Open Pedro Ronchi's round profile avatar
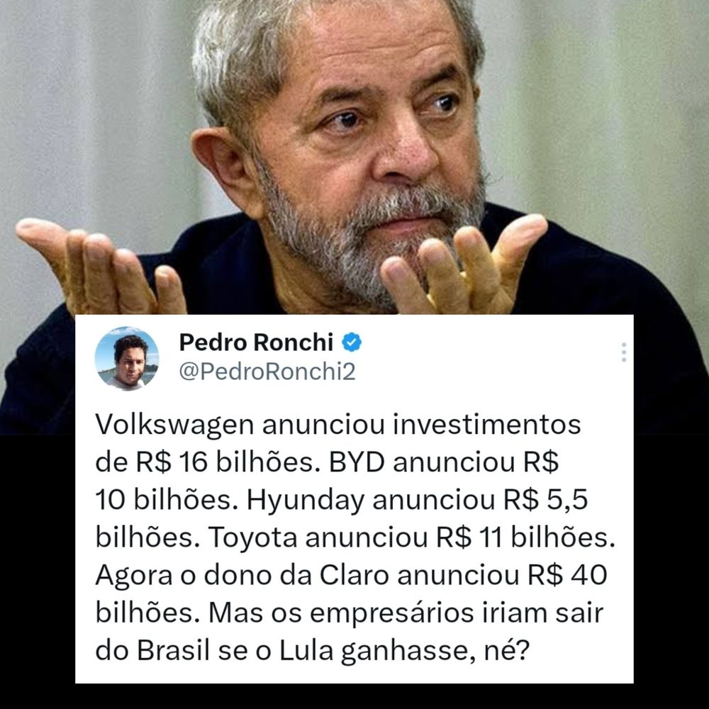Screen dimensions: 709x709 pyautogui.click(x=127, y=358)
